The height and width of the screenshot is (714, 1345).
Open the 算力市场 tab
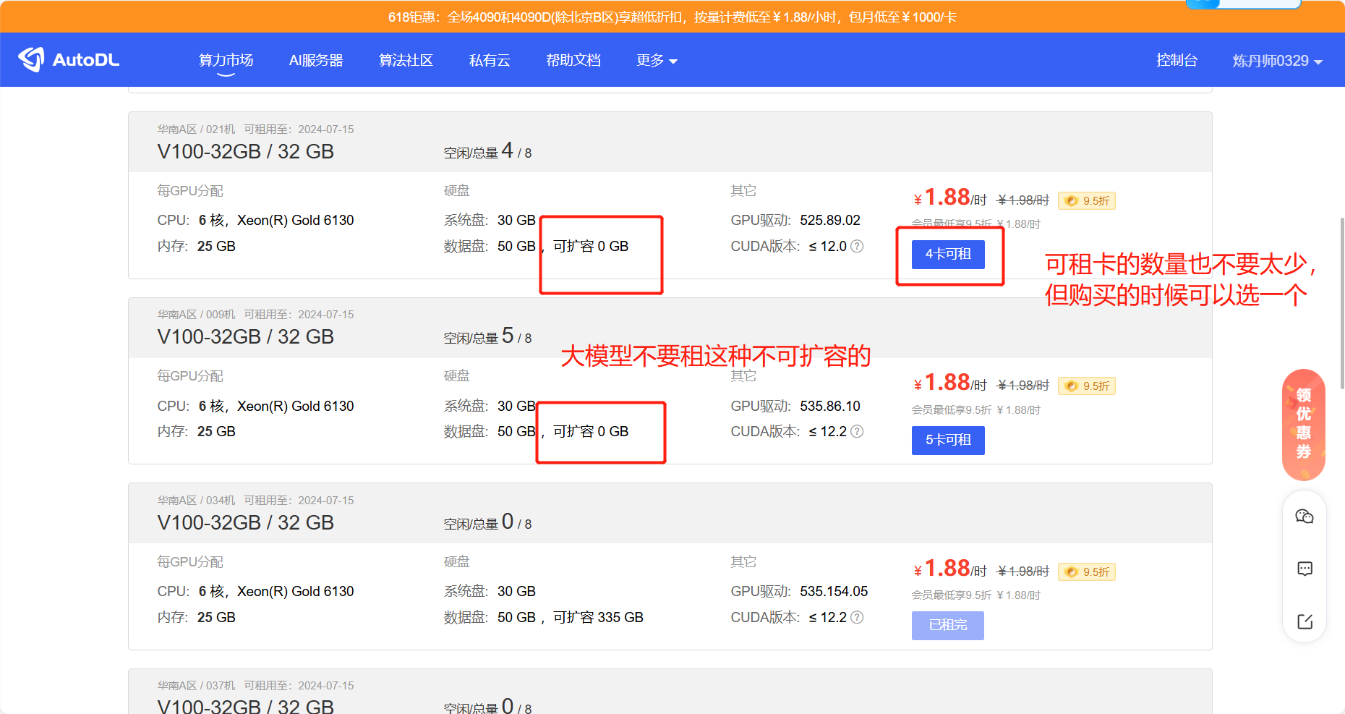click(x=226, y=60)
